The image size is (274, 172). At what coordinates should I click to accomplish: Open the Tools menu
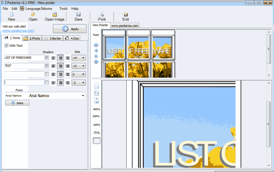[63, 9]
